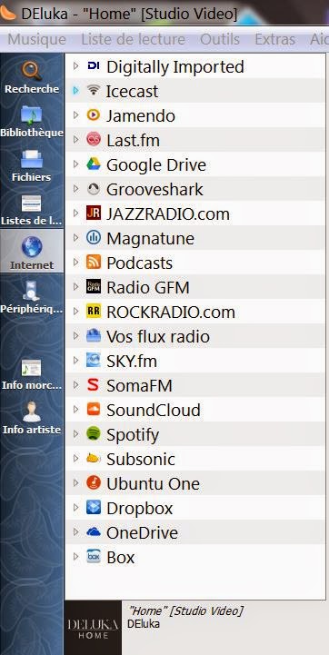Open the Musique menu
The width and height of the screenshot is (329, 655).
[36, 40]
